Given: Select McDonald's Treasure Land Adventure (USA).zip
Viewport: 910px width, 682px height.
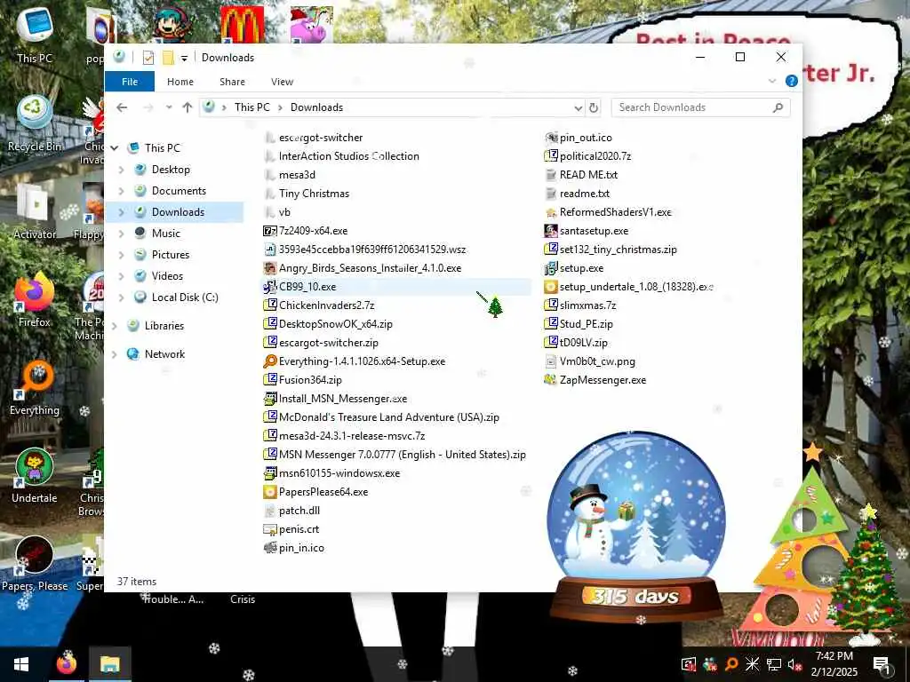Looking at the screenshot, I should [381, 417].
